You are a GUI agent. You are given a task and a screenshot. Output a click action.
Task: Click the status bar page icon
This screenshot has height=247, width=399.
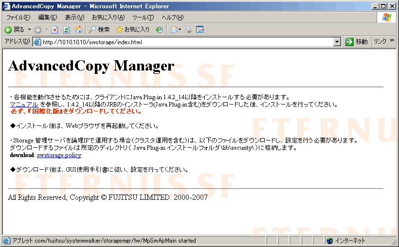pyautogui.click(x=7, y=241)
